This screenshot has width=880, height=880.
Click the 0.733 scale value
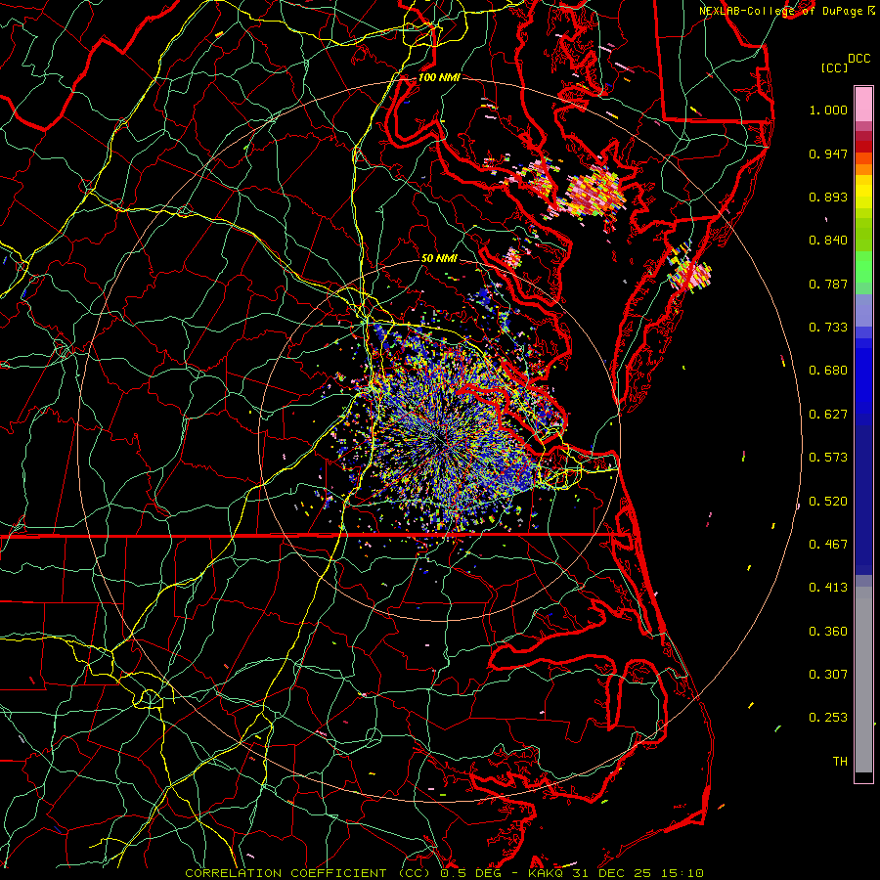click(x=828, y=328)
